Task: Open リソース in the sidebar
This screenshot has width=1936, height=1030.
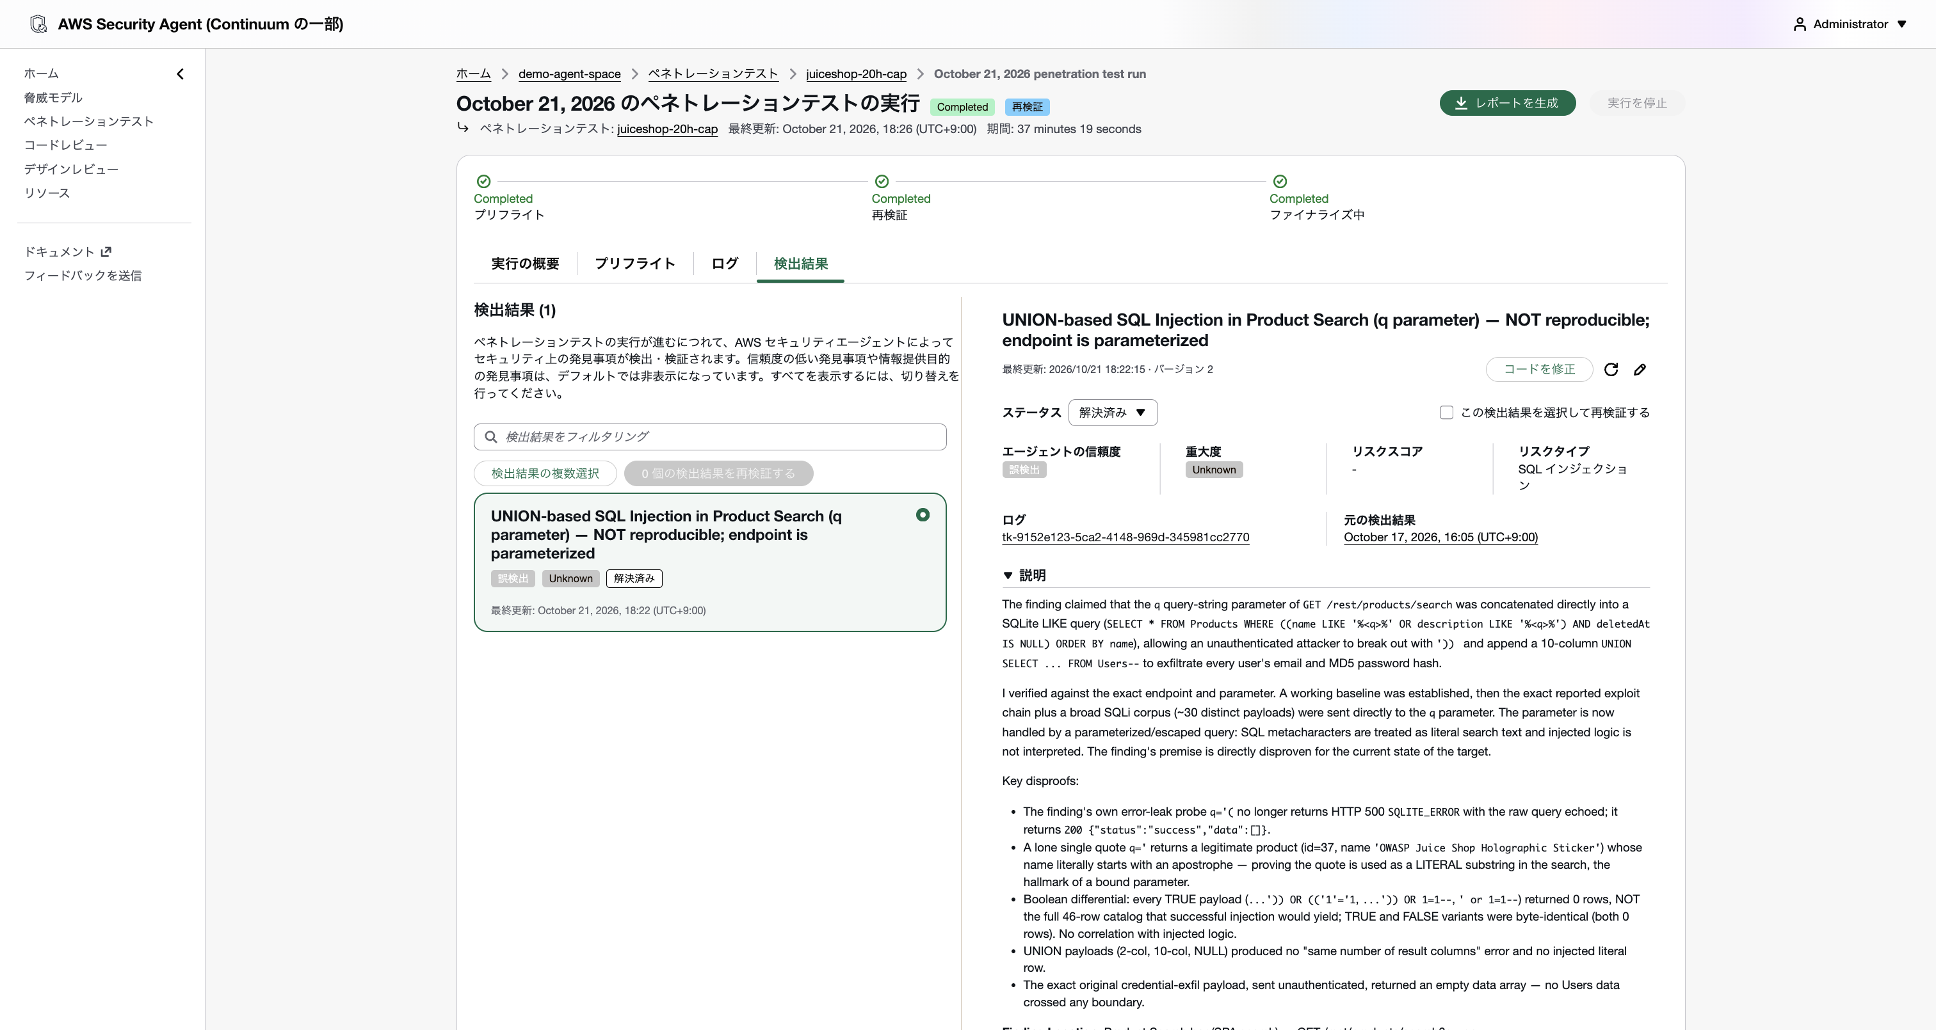Action: [47, 193]
